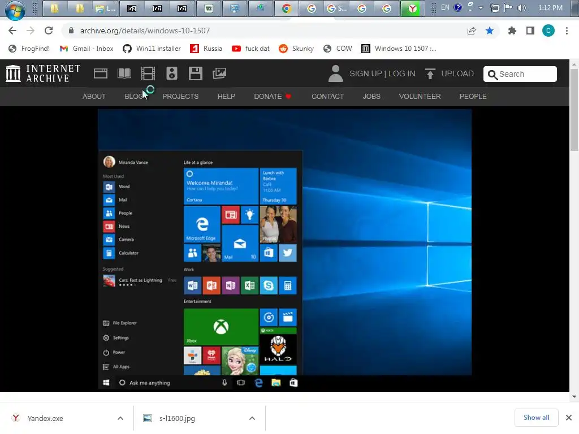Click the Windows 10 screenshot image
The image size is (579, 434).
click(285, 250)
